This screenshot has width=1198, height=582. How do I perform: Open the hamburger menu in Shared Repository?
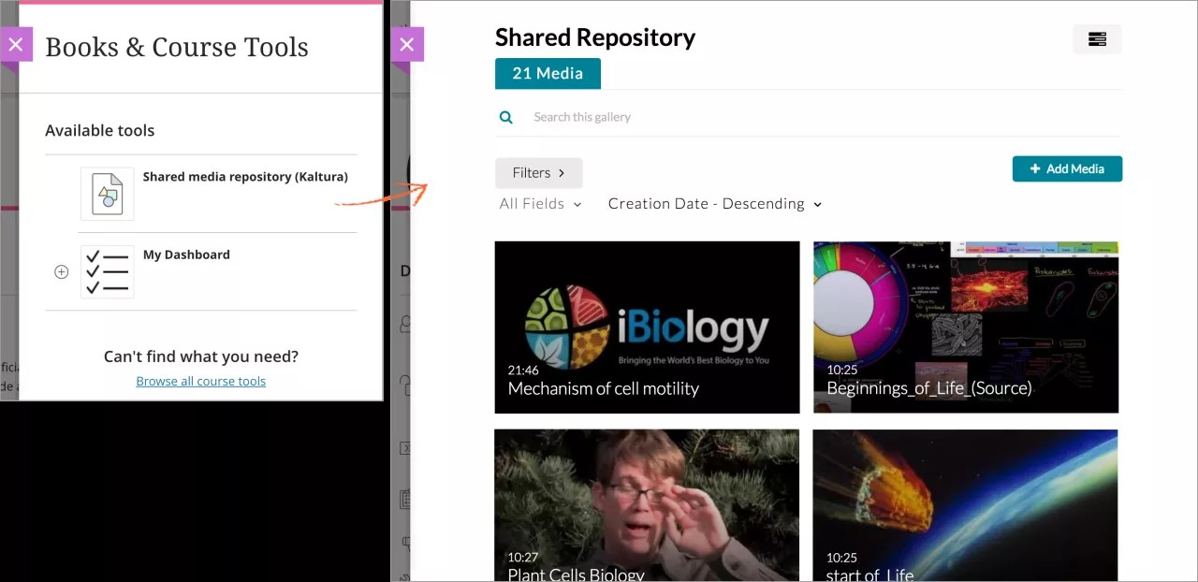click(1097, 39)
